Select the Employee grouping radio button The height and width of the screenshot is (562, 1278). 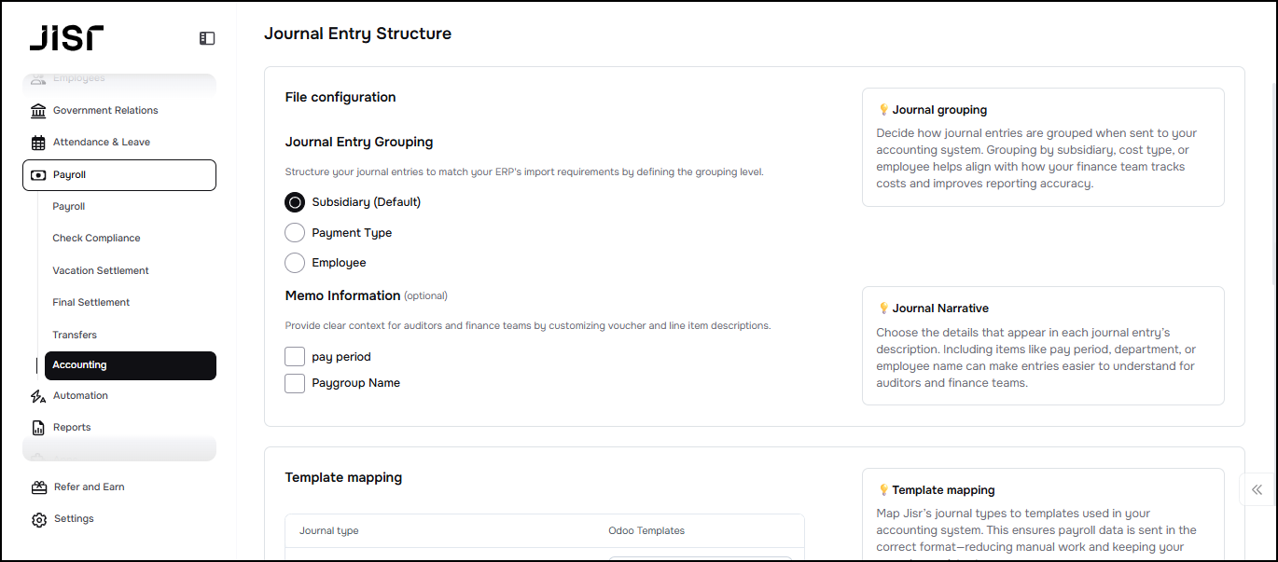pos(295,263)
